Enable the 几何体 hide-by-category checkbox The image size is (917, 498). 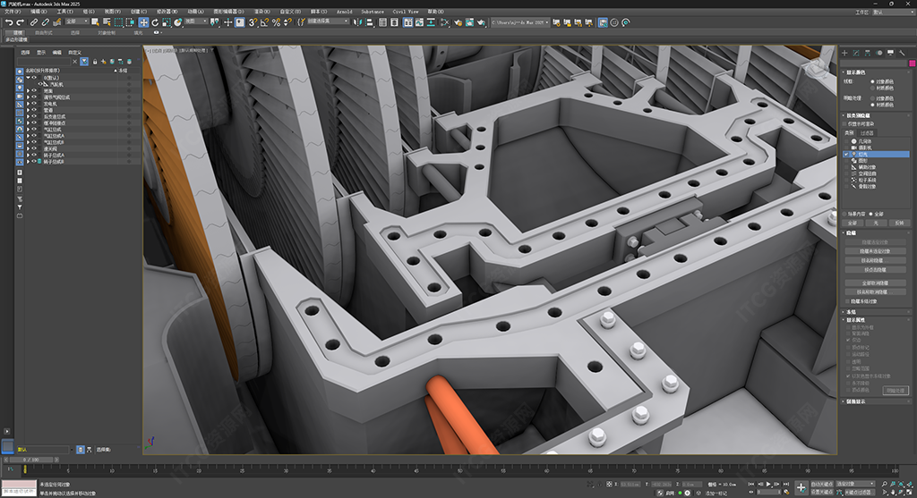tap(846, 141)
